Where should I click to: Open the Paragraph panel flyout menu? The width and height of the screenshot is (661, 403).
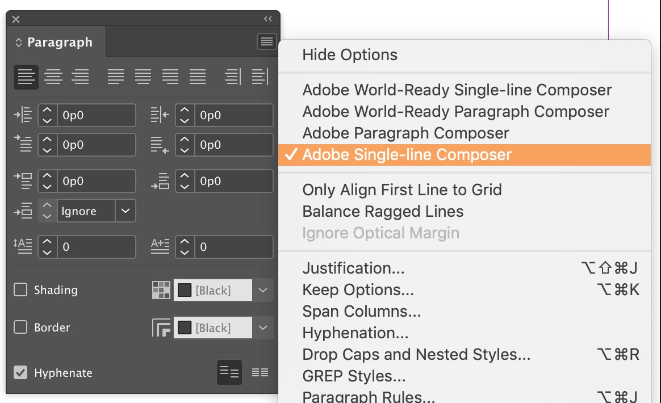point(266,41)
